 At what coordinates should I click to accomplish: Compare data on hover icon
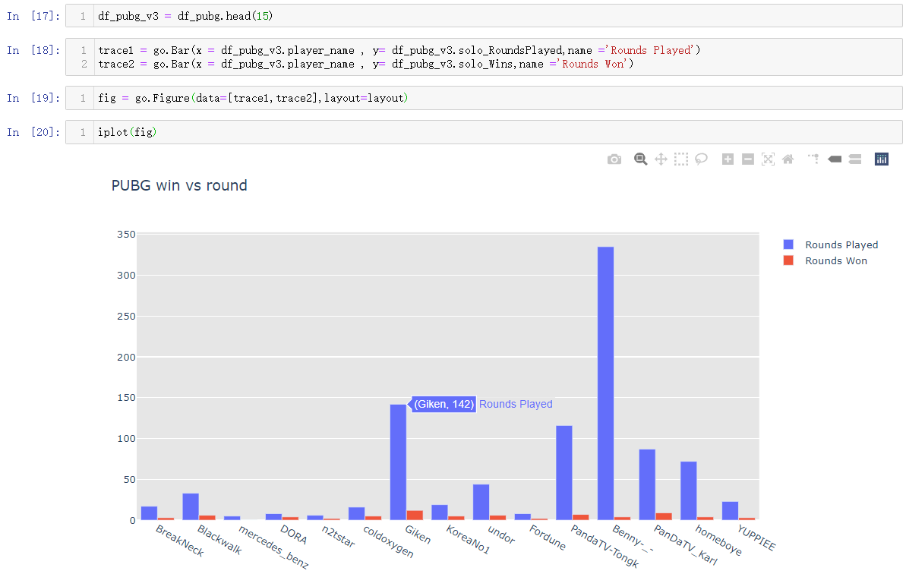[855, 159]
